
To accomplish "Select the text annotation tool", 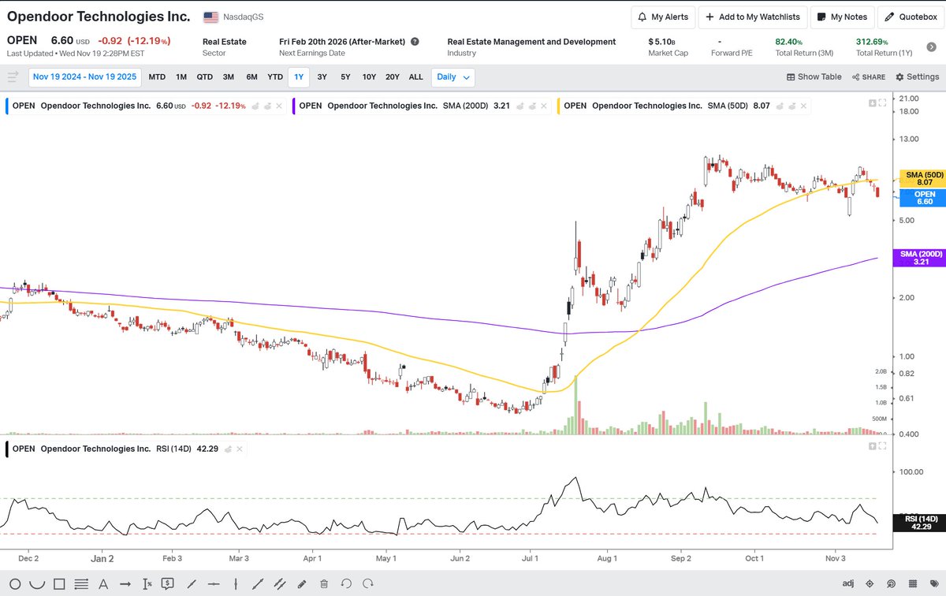I will pyautogui.click(x=103, y=583).
